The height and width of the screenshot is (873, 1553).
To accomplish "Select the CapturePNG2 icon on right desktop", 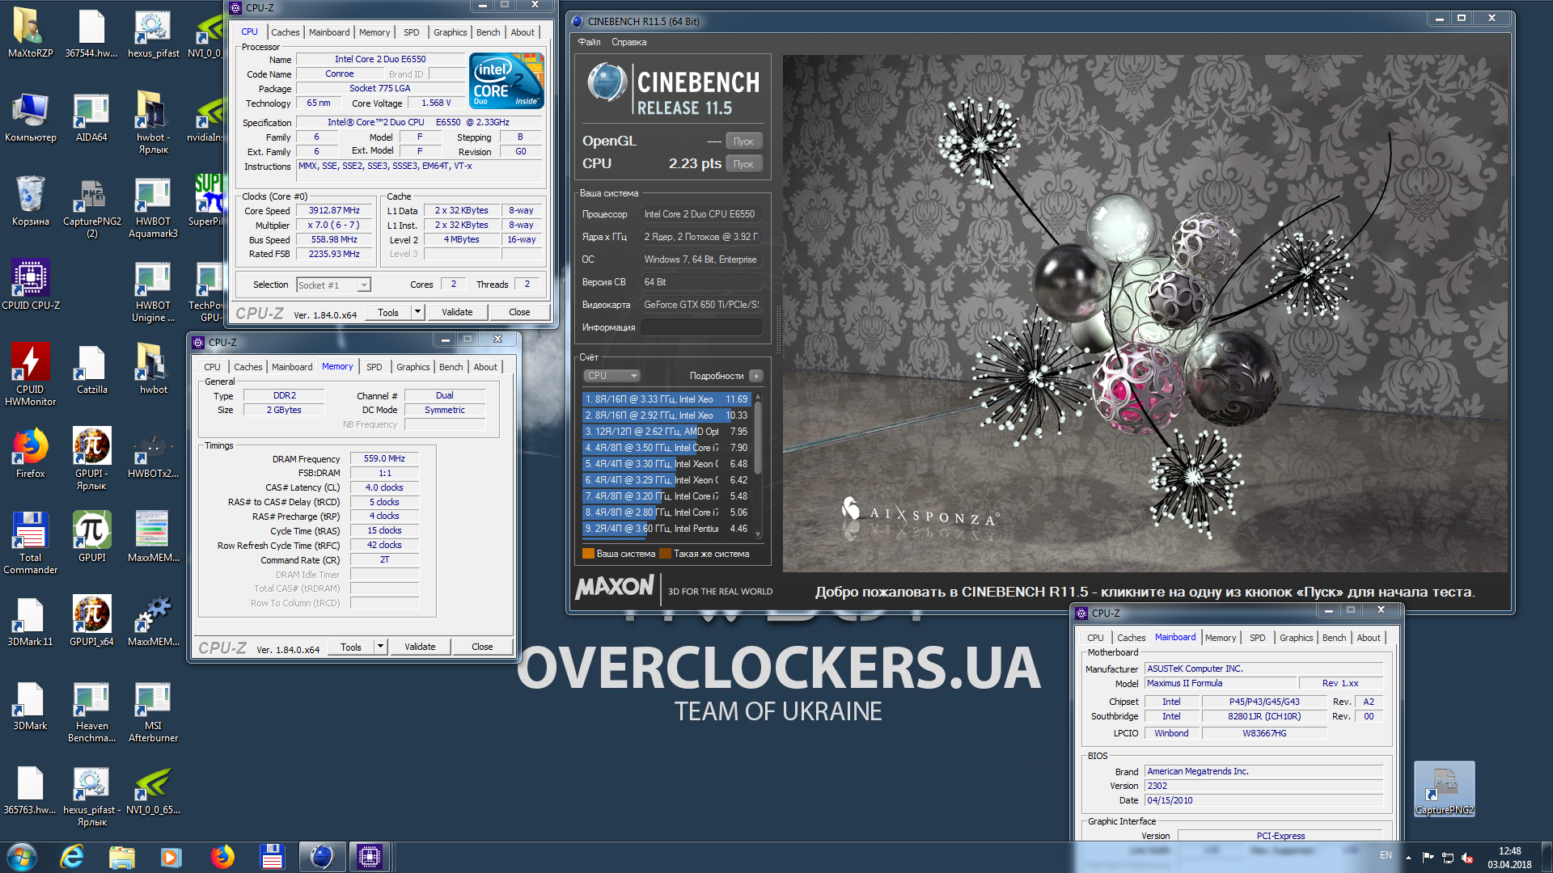I will (x=1444, y=789).
